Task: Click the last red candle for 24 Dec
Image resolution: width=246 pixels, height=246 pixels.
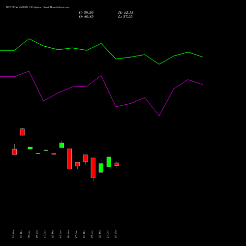Action: (x=117, y=164)
